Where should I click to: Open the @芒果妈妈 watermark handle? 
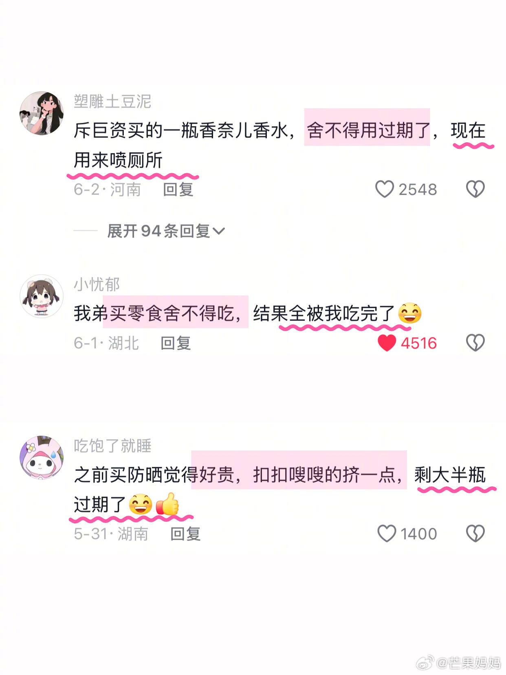click(x=468, y=662)
